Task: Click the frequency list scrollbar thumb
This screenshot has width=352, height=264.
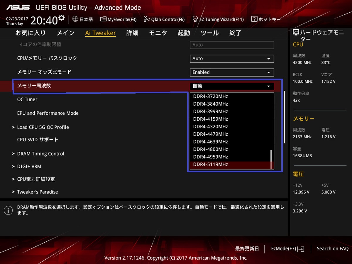Action: [x=271, y=160]
